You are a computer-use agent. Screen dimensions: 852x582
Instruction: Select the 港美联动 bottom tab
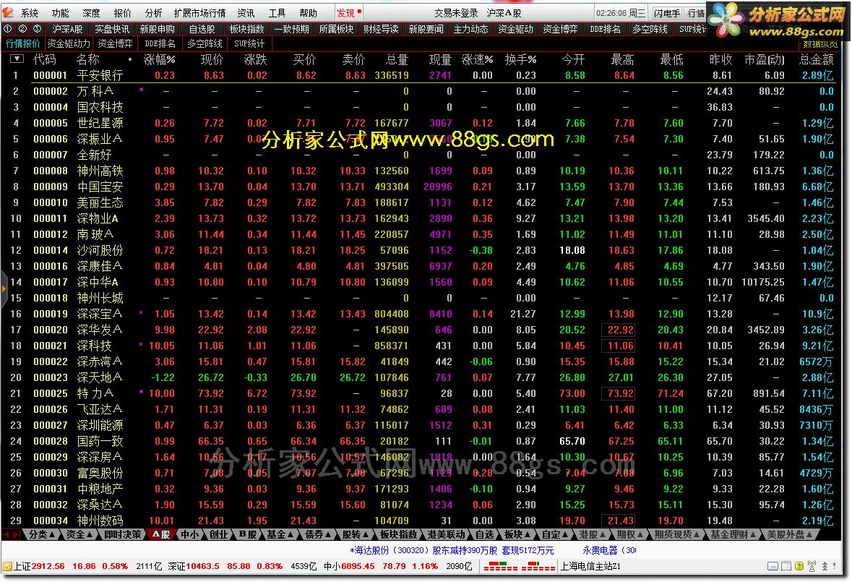[x=446, y=535]
